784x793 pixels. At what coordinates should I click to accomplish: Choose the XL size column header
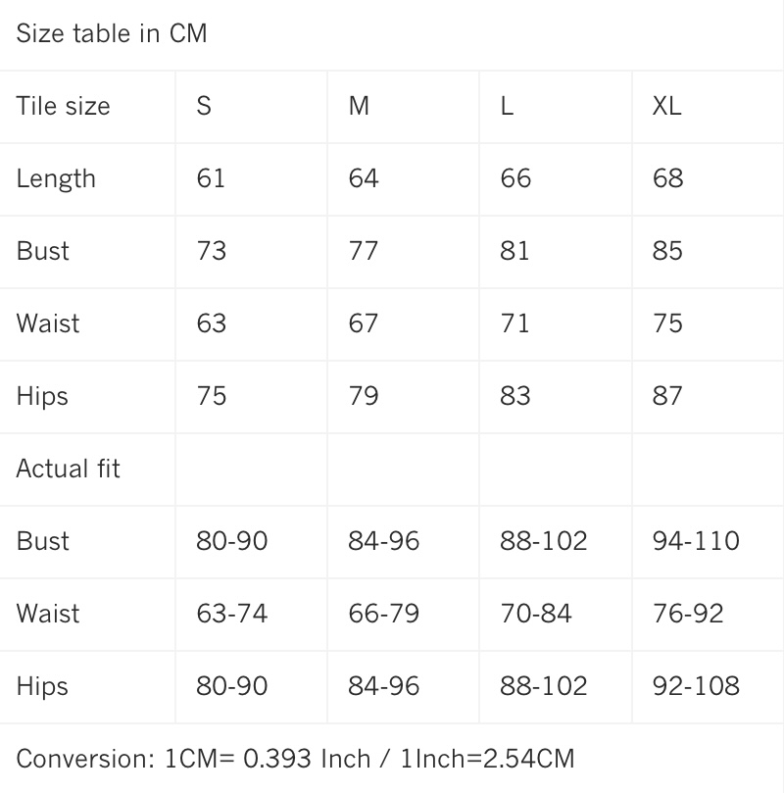[x=666, y=106]
